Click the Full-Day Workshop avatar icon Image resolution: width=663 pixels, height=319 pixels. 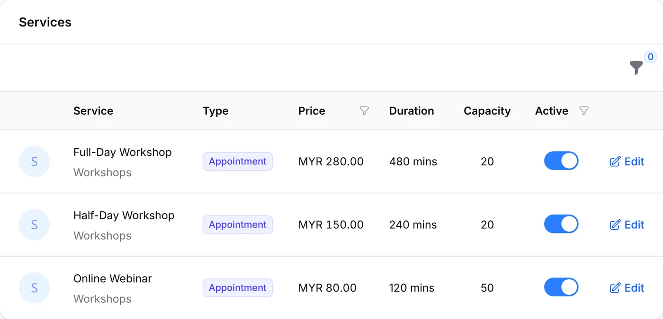[34, 162]
